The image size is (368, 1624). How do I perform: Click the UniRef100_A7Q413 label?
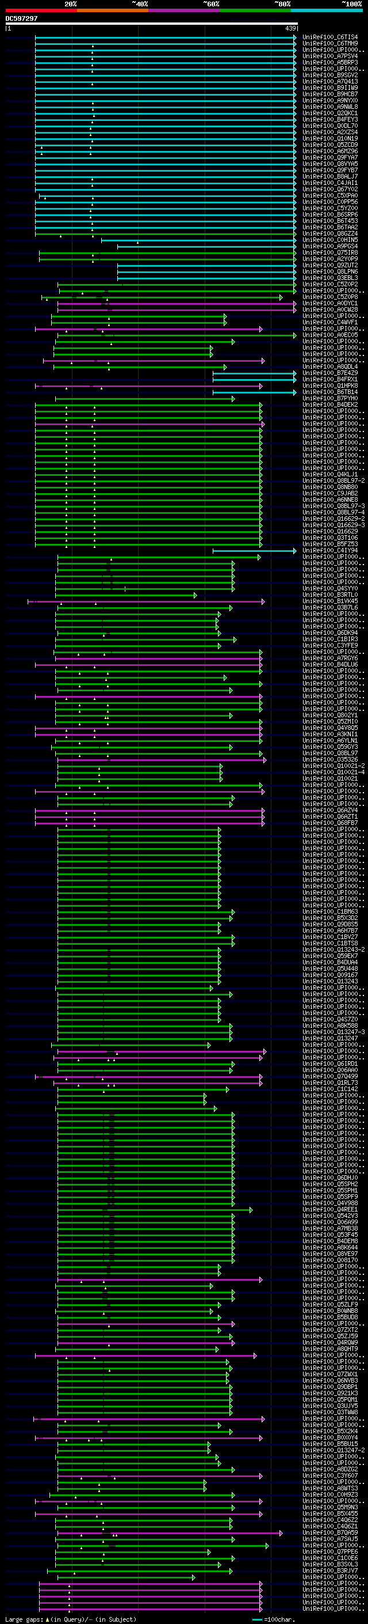(330, 81)
